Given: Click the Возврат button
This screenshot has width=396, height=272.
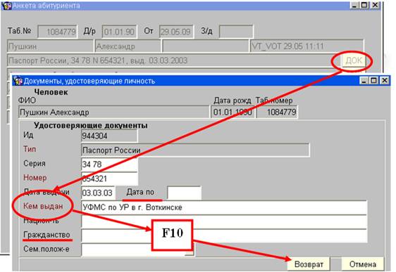Looking at the screenshot, I should 309,264.
